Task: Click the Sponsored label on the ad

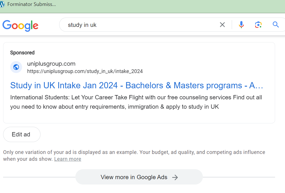Action: tap(22, 53)
